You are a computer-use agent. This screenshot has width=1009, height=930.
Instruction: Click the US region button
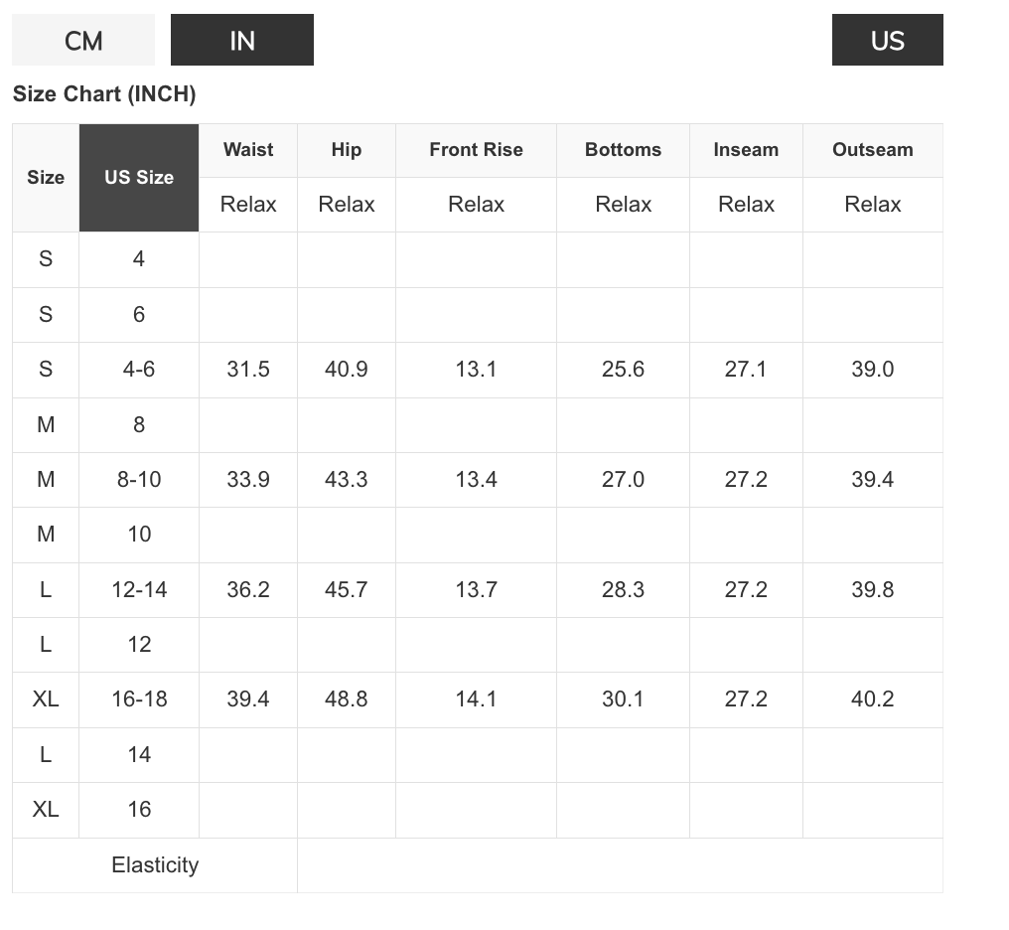(x=887, y=41)
